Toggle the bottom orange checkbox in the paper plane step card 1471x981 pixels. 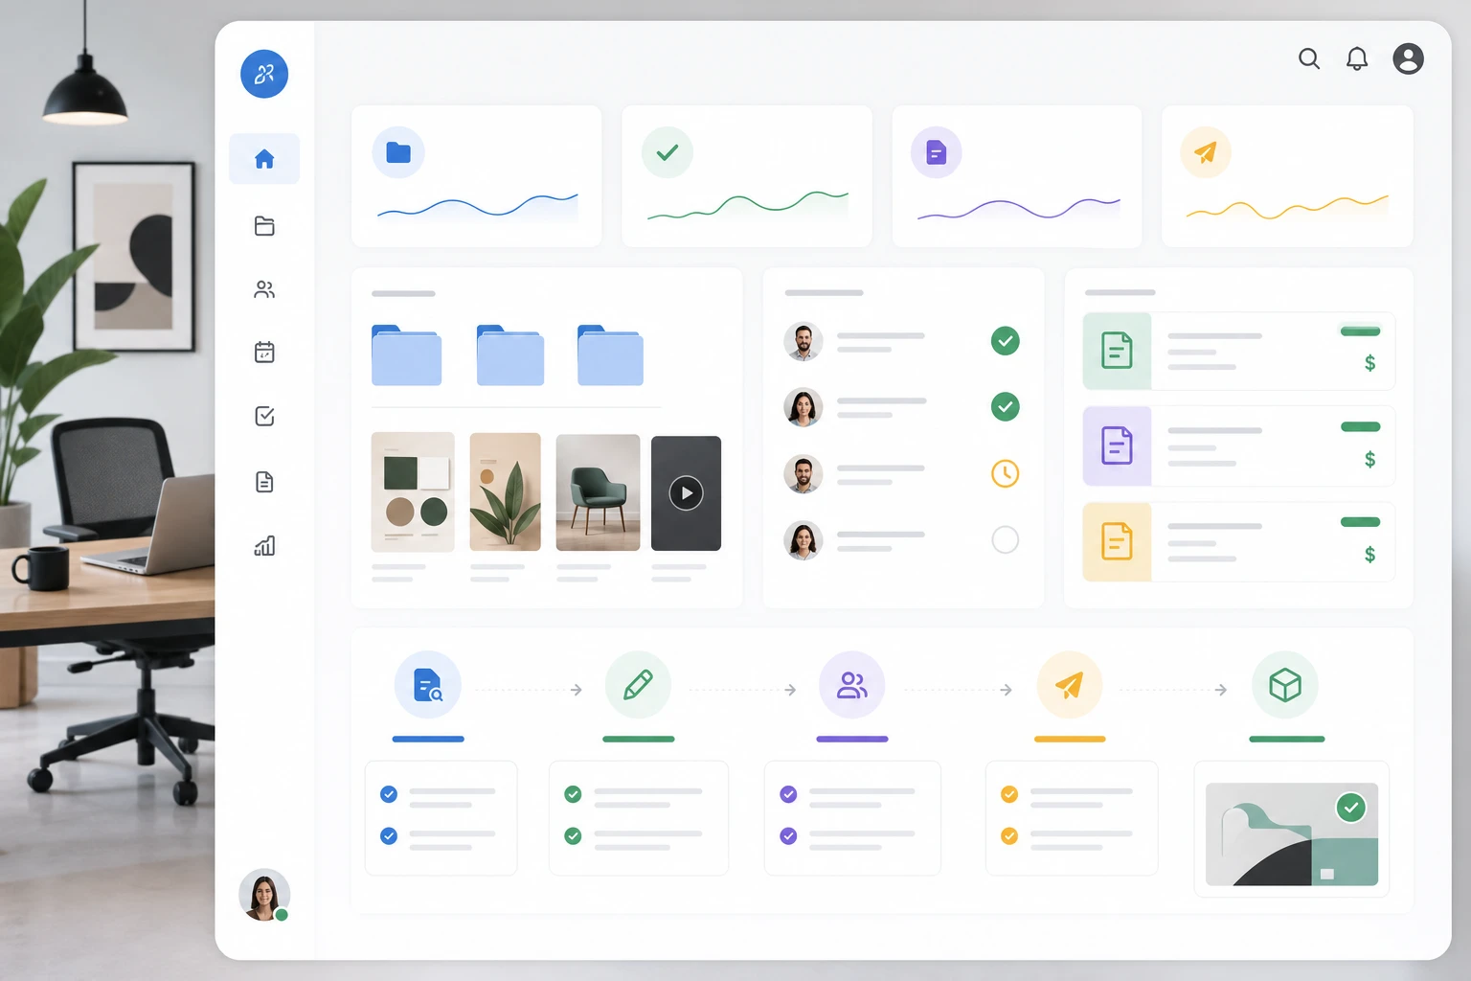click(x=1009, y=836)
